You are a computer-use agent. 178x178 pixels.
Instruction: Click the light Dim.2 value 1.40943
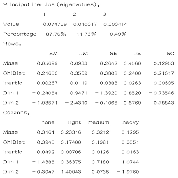[x=71, y=172]
